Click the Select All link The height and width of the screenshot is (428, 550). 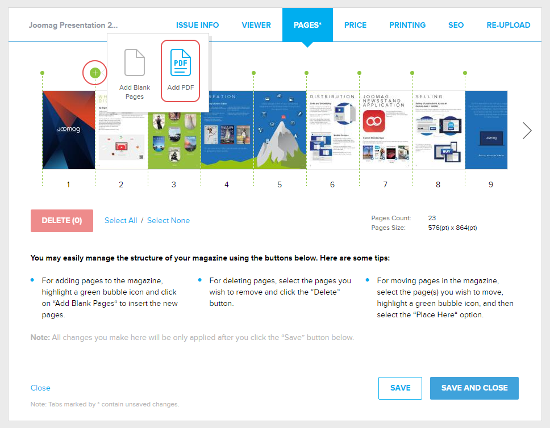pyautogui.click(x=121, y=220)
